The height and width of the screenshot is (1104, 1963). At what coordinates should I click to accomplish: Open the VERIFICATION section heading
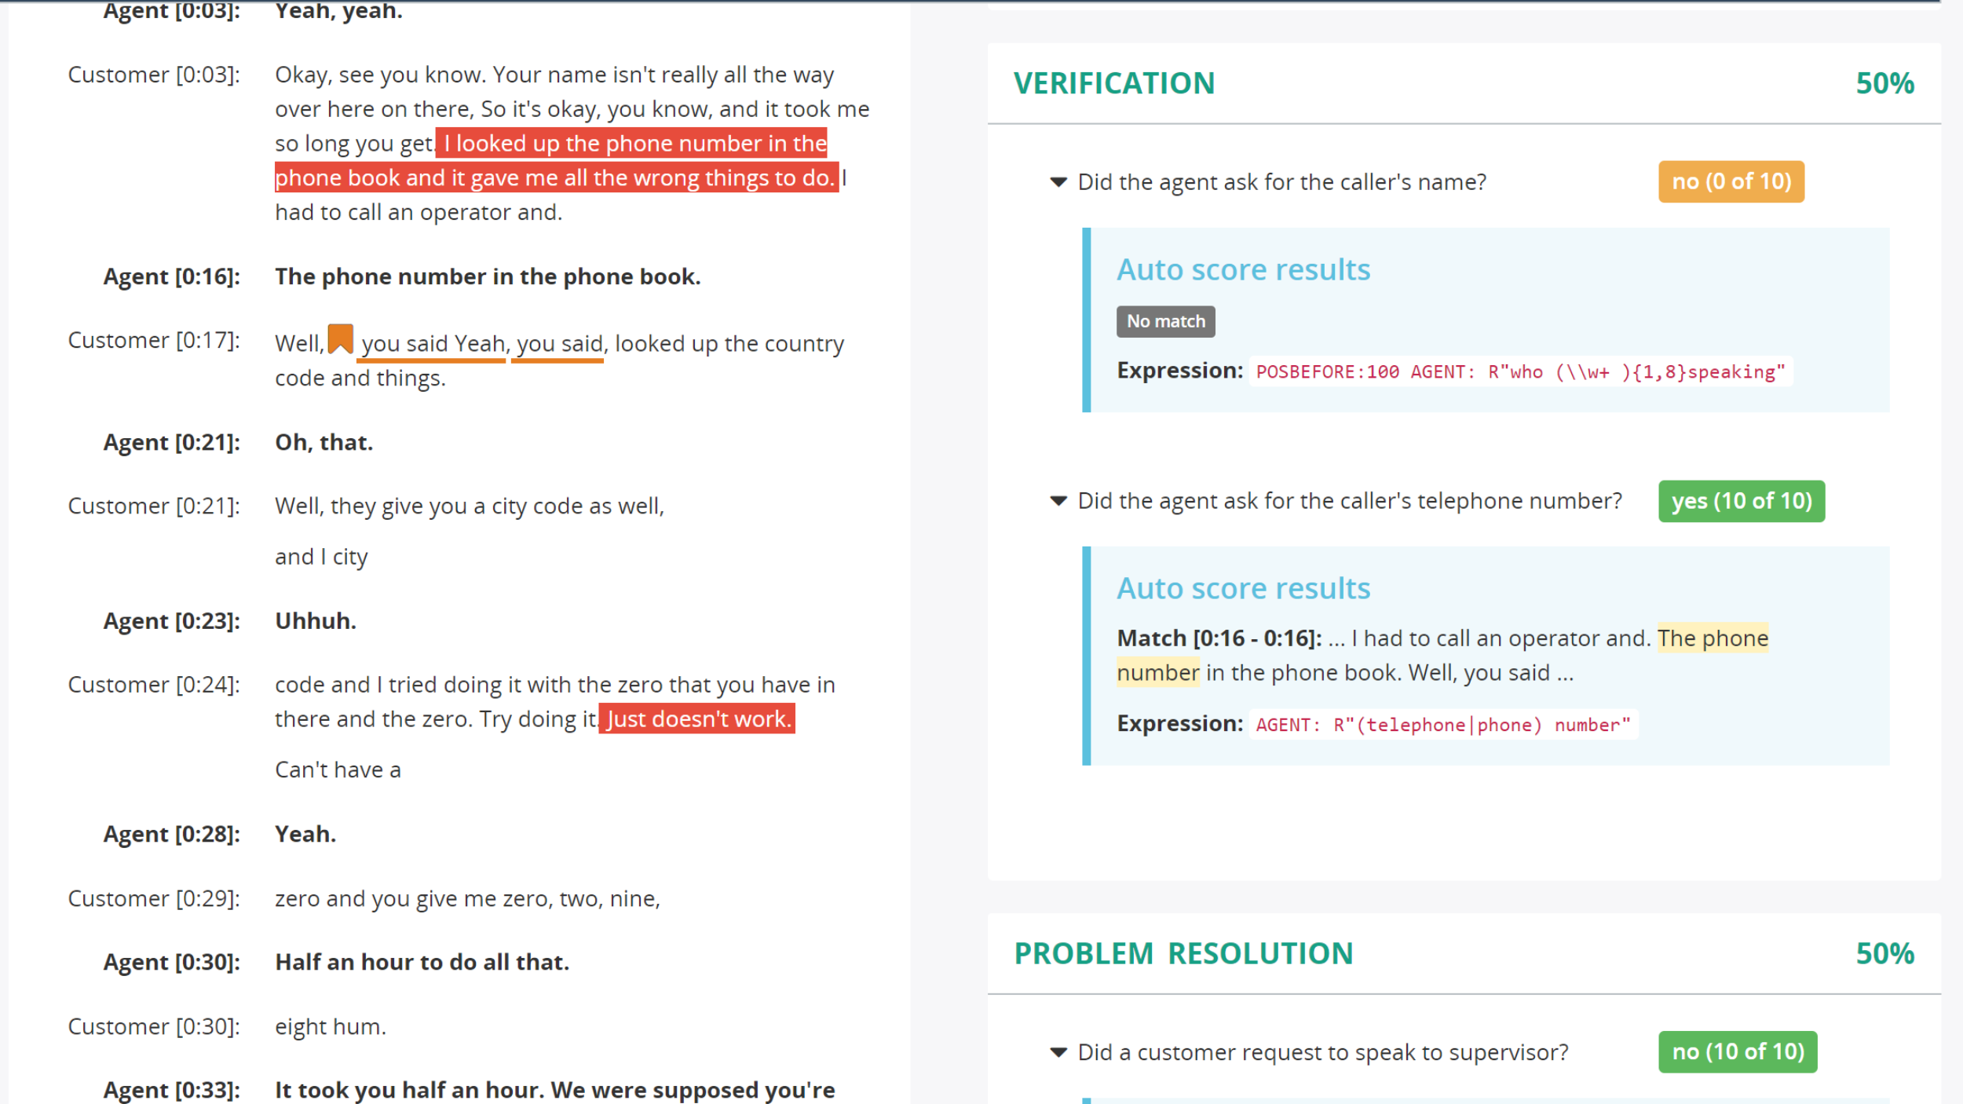(x=1113, y=83)
